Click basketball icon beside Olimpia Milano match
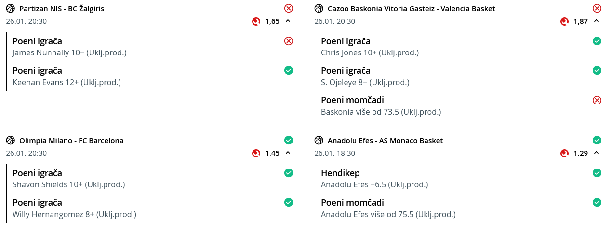The height and width of the screenshot is (234, 612). (11, 140)
